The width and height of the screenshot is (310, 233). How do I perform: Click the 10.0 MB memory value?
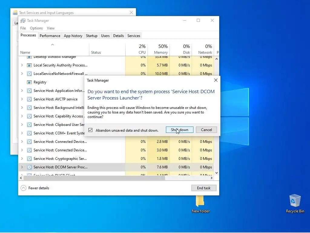[x=161, y=74]
